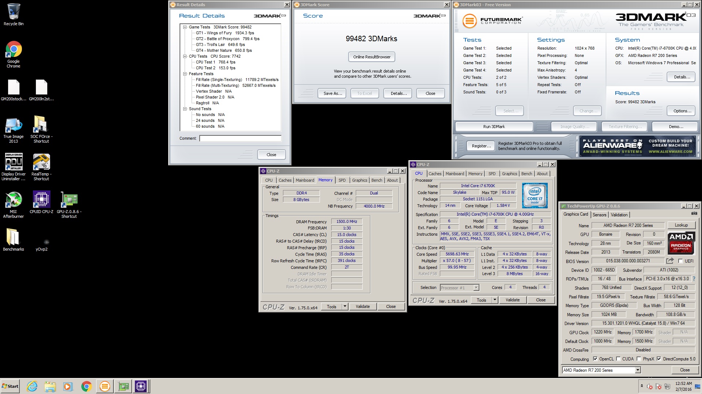Viewport: 702px width, 394px height.
Task: Click the taskbar clock showing 12:52 AM
Action: (x=683, y=386)
